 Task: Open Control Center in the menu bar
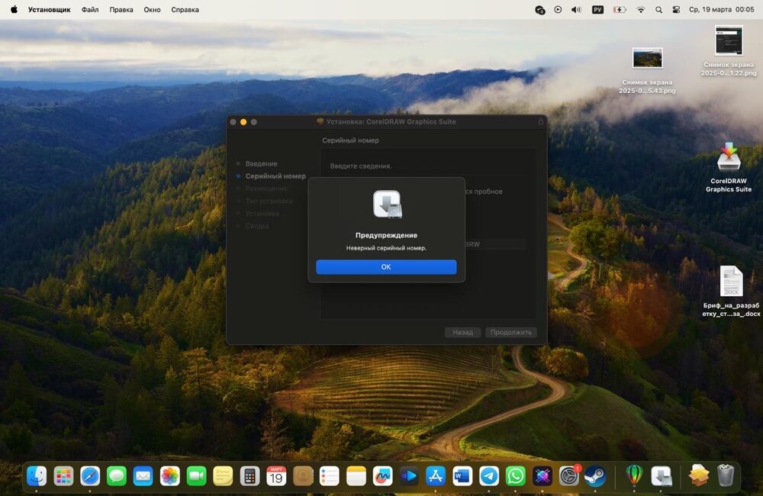coord(676,9)
